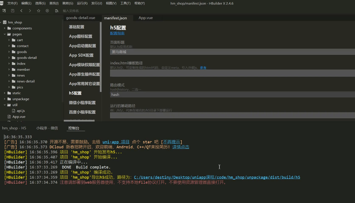Click the 详情点击 link in console
Screen dimensions: 355x203
(x=181, y=147)
